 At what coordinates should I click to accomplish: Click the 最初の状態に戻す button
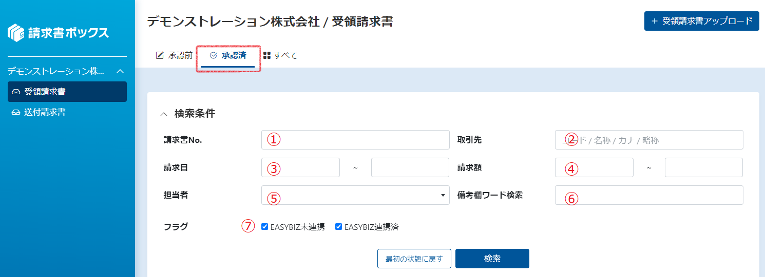pos(414,259)
